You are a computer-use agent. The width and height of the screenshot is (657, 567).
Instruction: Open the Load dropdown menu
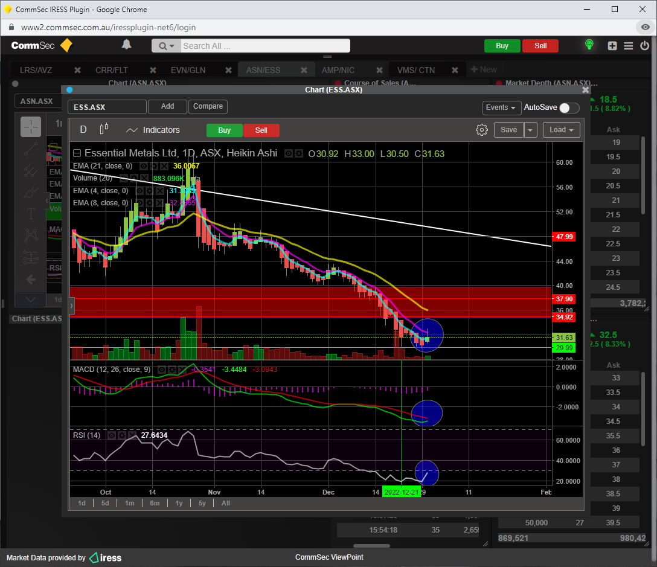click(561, 130)
